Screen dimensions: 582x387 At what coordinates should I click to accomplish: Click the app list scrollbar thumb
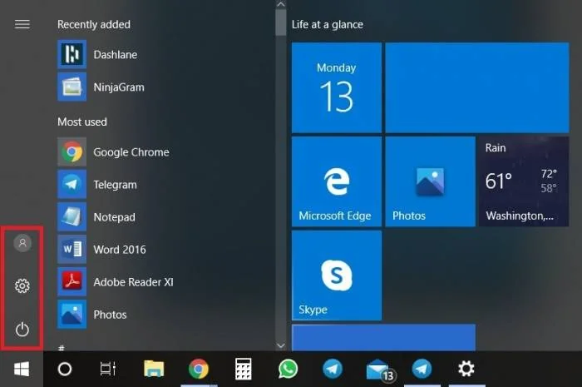281,22
